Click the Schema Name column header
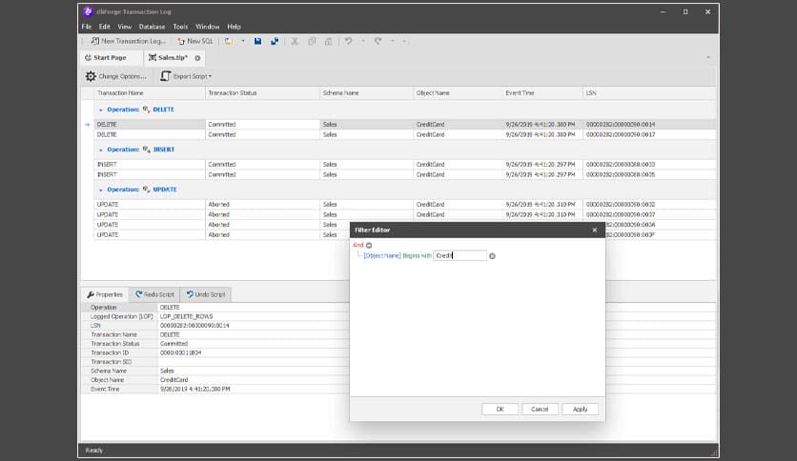Screen dimensions: 797x461 pyautogui.click(x=366, y=93)
